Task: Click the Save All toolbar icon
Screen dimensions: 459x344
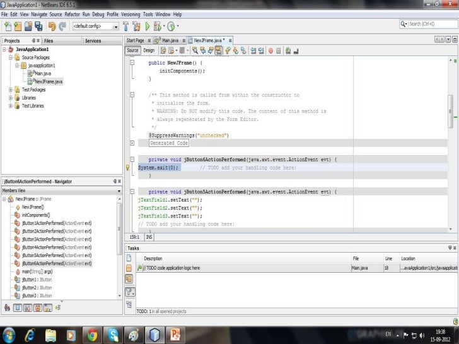Action: [x=38, y=26]
